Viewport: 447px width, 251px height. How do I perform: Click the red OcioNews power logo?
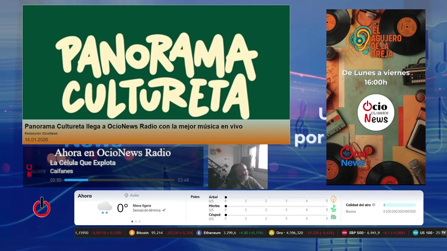[42, 207]
